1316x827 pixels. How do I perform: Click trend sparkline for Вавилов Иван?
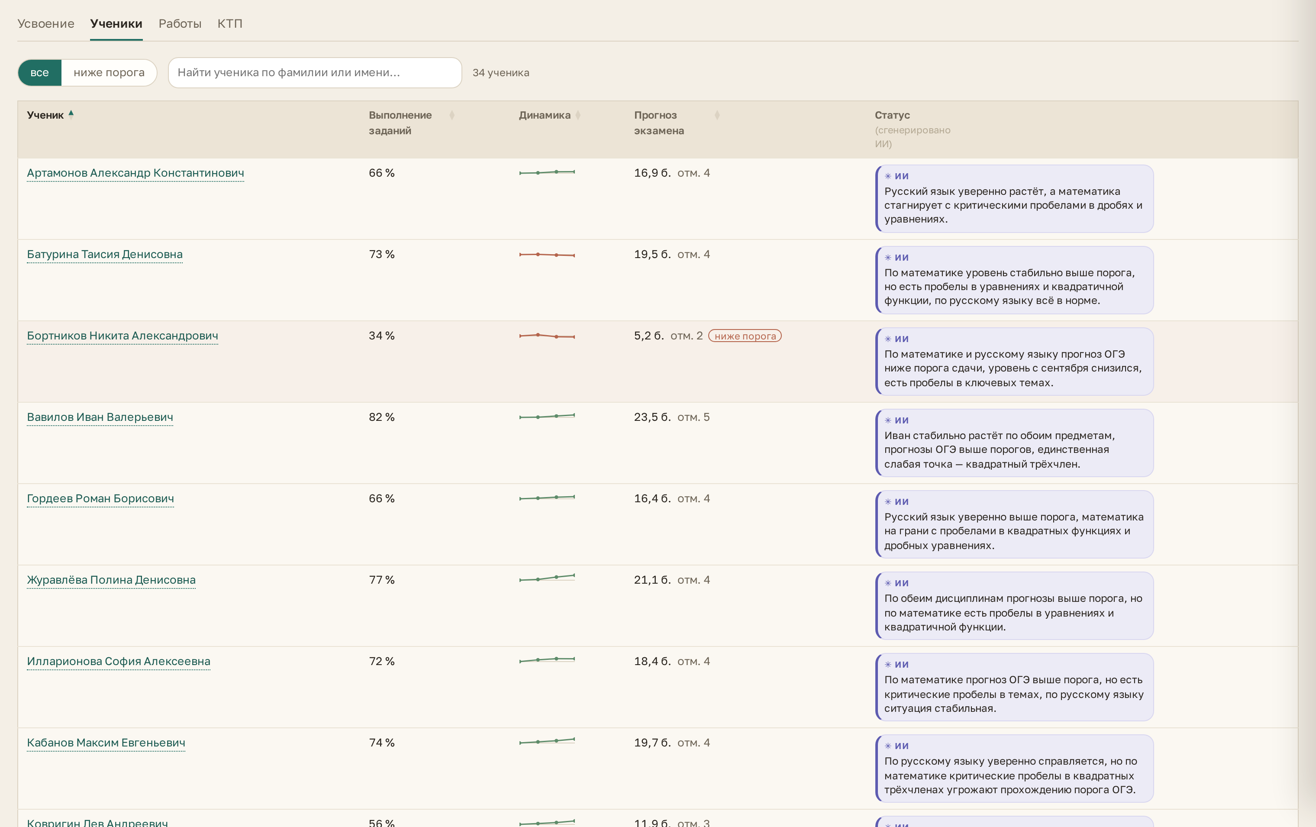pyautogui.click(x=546, y=417)
